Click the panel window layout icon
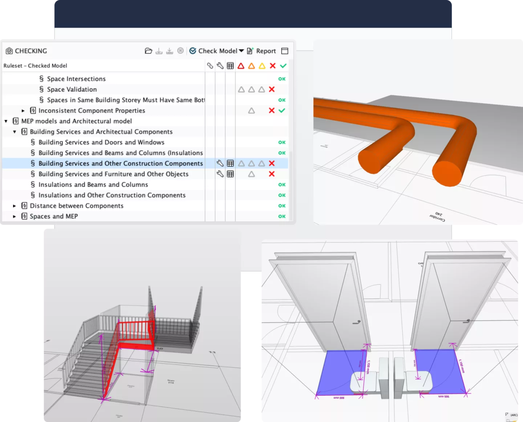This screenshot has width=523, height=422. 285,51
